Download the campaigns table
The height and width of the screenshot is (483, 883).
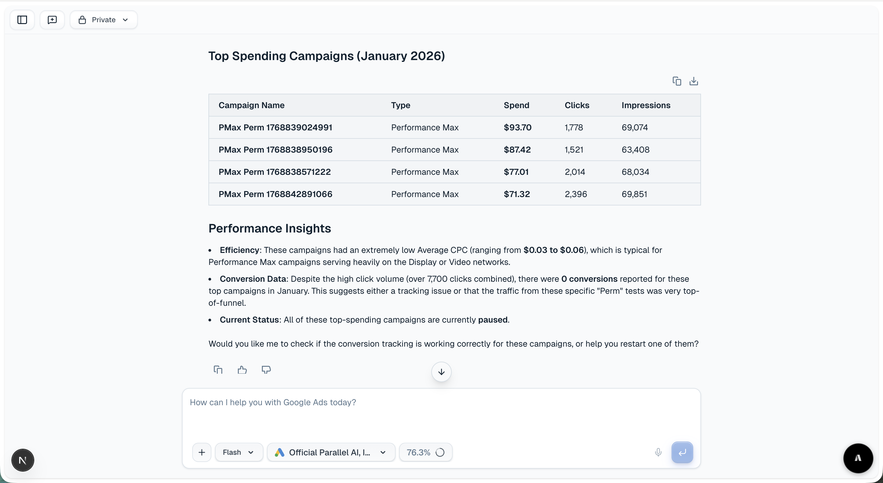tap(693, 81)
